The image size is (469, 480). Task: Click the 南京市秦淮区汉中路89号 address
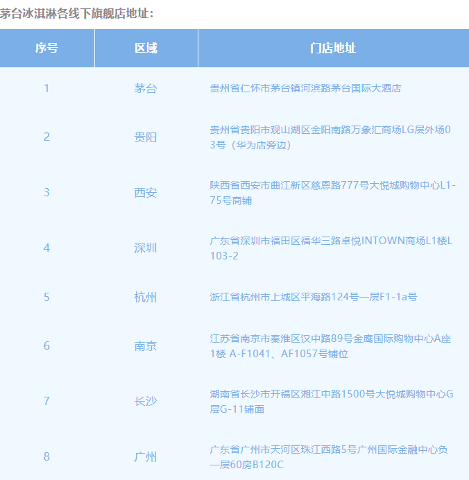[331, 346]
